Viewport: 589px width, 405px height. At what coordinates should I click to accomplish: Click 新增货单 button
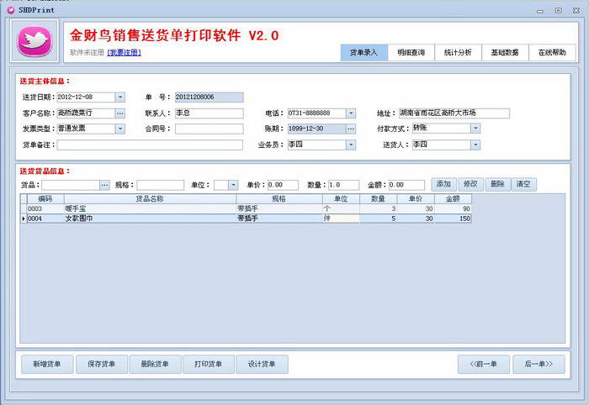[47, 364]
